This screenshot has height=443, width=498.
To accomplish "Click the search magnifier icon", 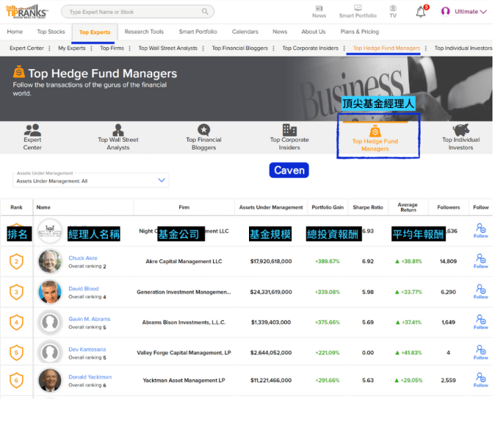I will tap(205, 12).
